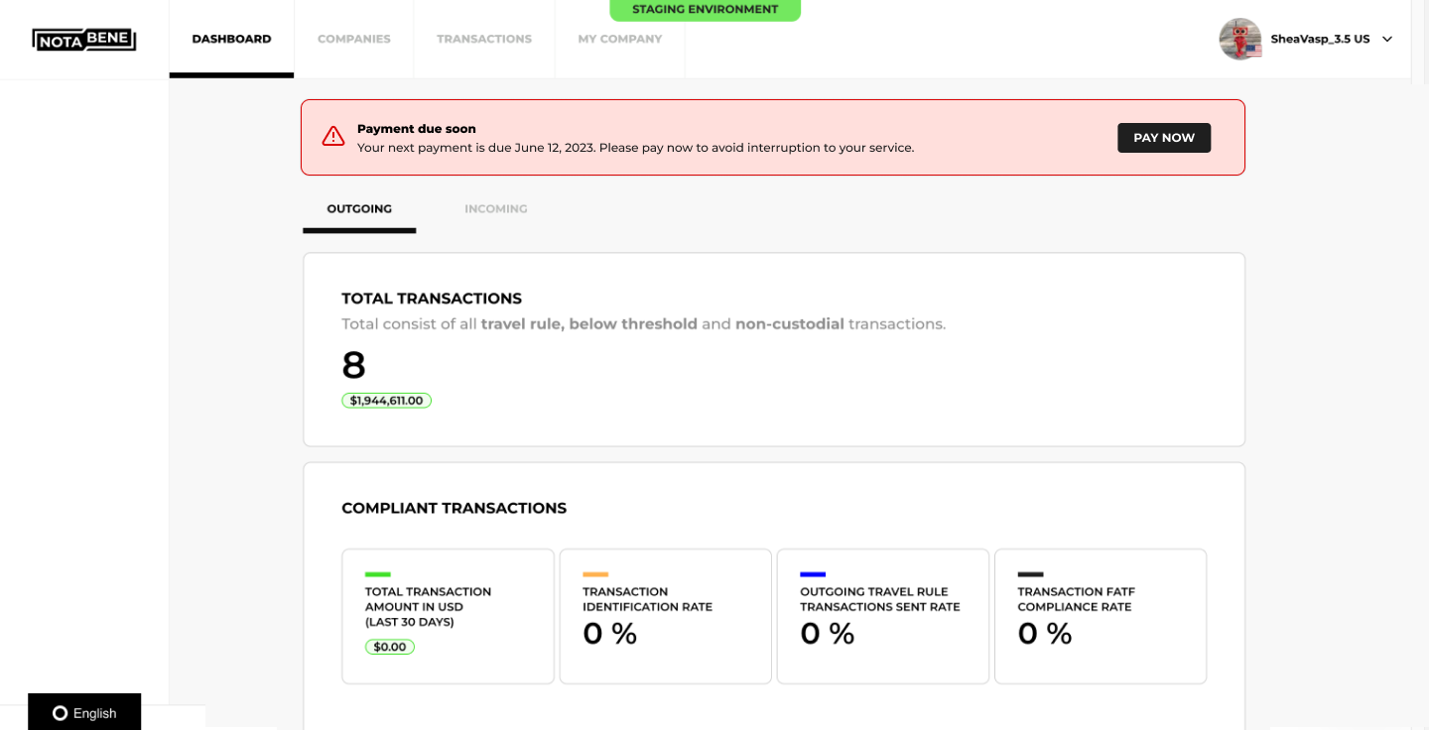This screenshot has height=730, width=1429.
Task: Click the Total Transactions heading
Action: coord(432,299)
